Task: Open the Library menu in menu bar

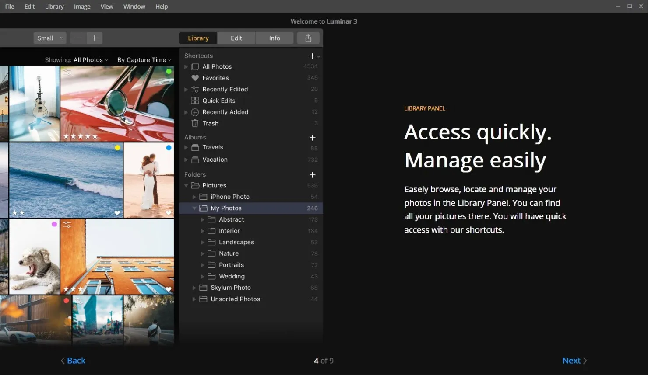Action: pos(54,7)
